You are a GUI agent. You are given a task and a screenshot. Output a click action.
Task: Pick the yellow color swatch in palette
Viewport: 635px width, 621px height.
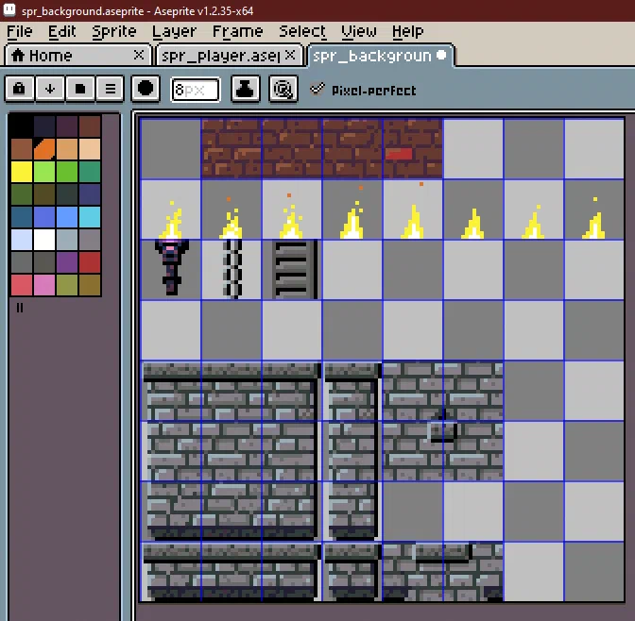[x=22, y=172]
